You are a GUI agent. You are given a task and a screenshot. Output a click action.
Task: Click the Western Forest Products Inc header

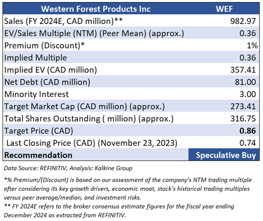click(96, 9)
